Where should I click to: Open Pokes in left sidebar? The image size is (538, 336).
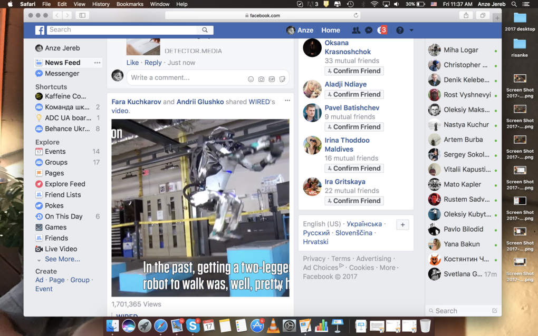54,205
